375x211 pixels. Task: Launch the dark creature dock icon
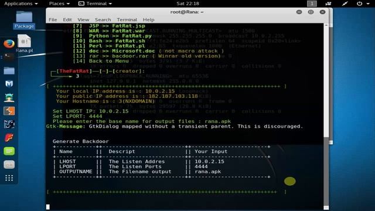[9, 124]
